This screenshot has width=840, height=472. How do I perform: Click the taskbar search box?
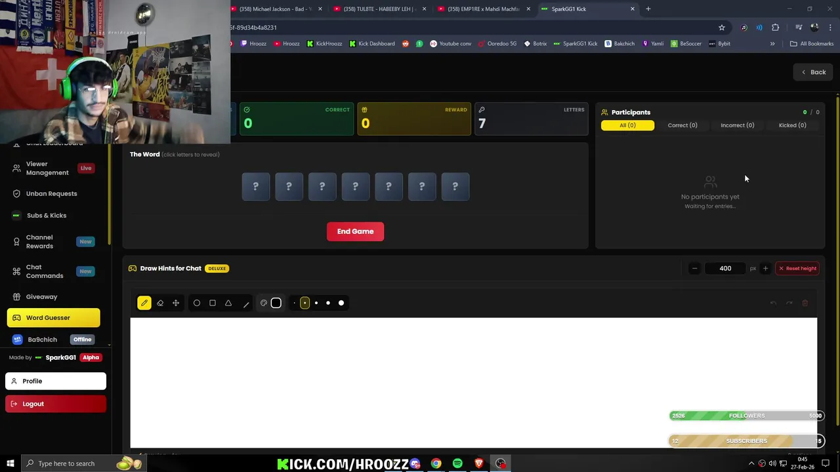pos(84,463)
